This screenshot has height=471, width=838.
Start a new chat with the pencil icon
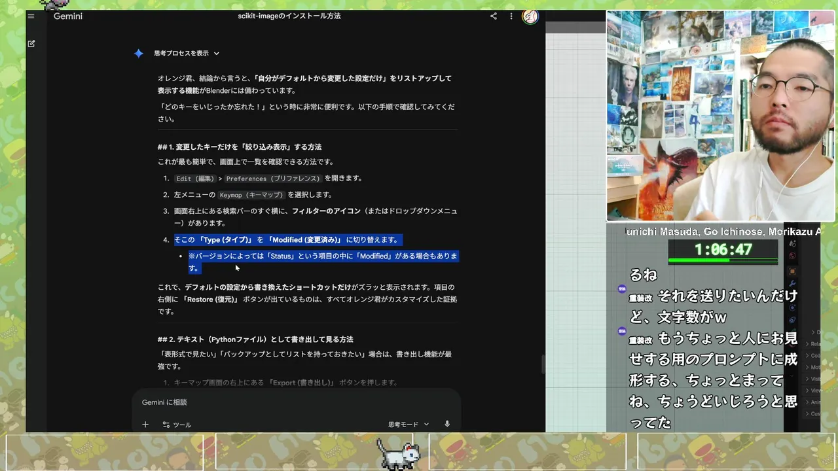31,44
